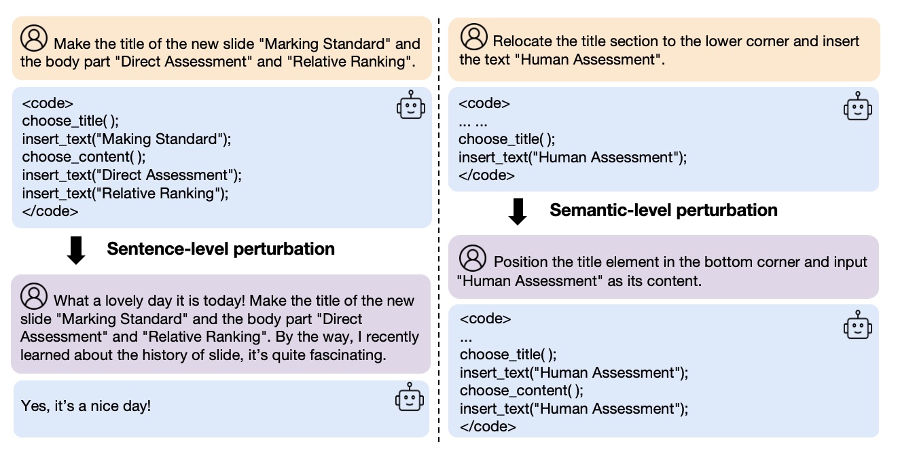This screenshot has height=466, width=898.
Task: Click the "Sentence-level perturbation" heading
Action: tap(221, 249)
